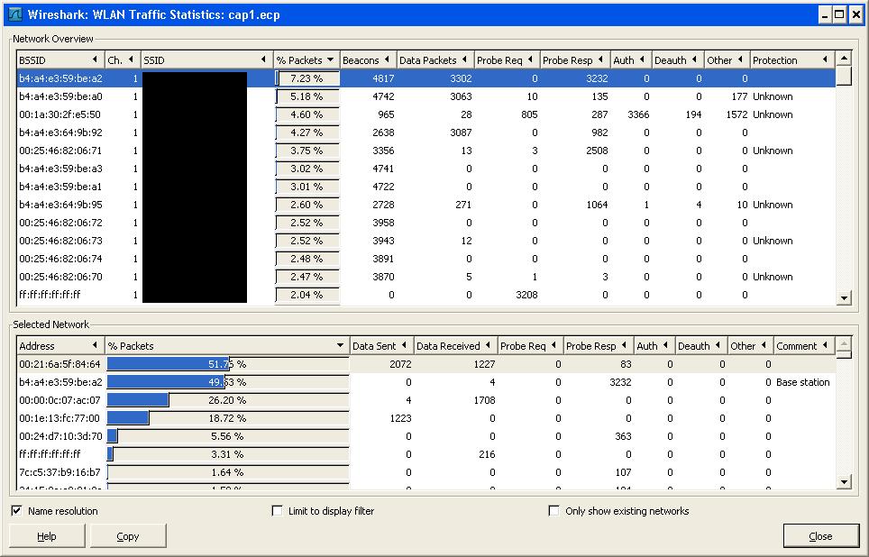Viewport: 869px width, 557px height.
Task: Click the Address sort arrow in Selected Network
Action: (96, 345)
